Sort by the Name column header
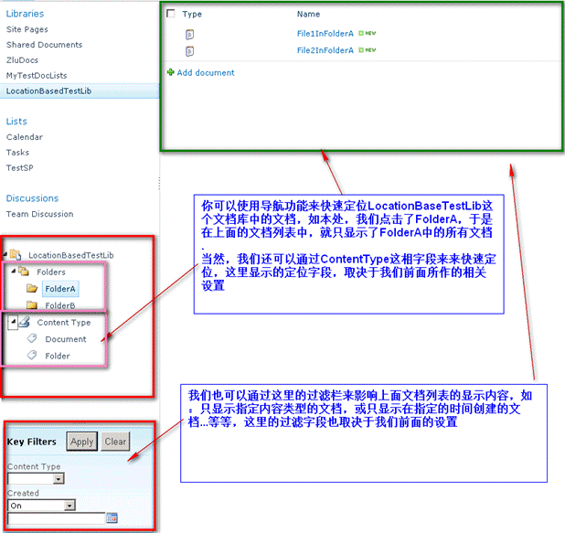Screen dimensions: 565x533 (308, 14)
